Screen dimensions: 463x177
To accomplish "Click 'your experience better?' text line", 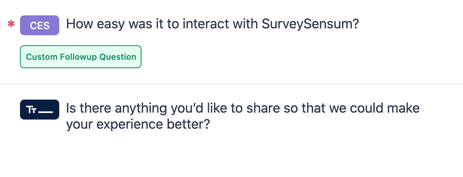I will pos(138,124).
